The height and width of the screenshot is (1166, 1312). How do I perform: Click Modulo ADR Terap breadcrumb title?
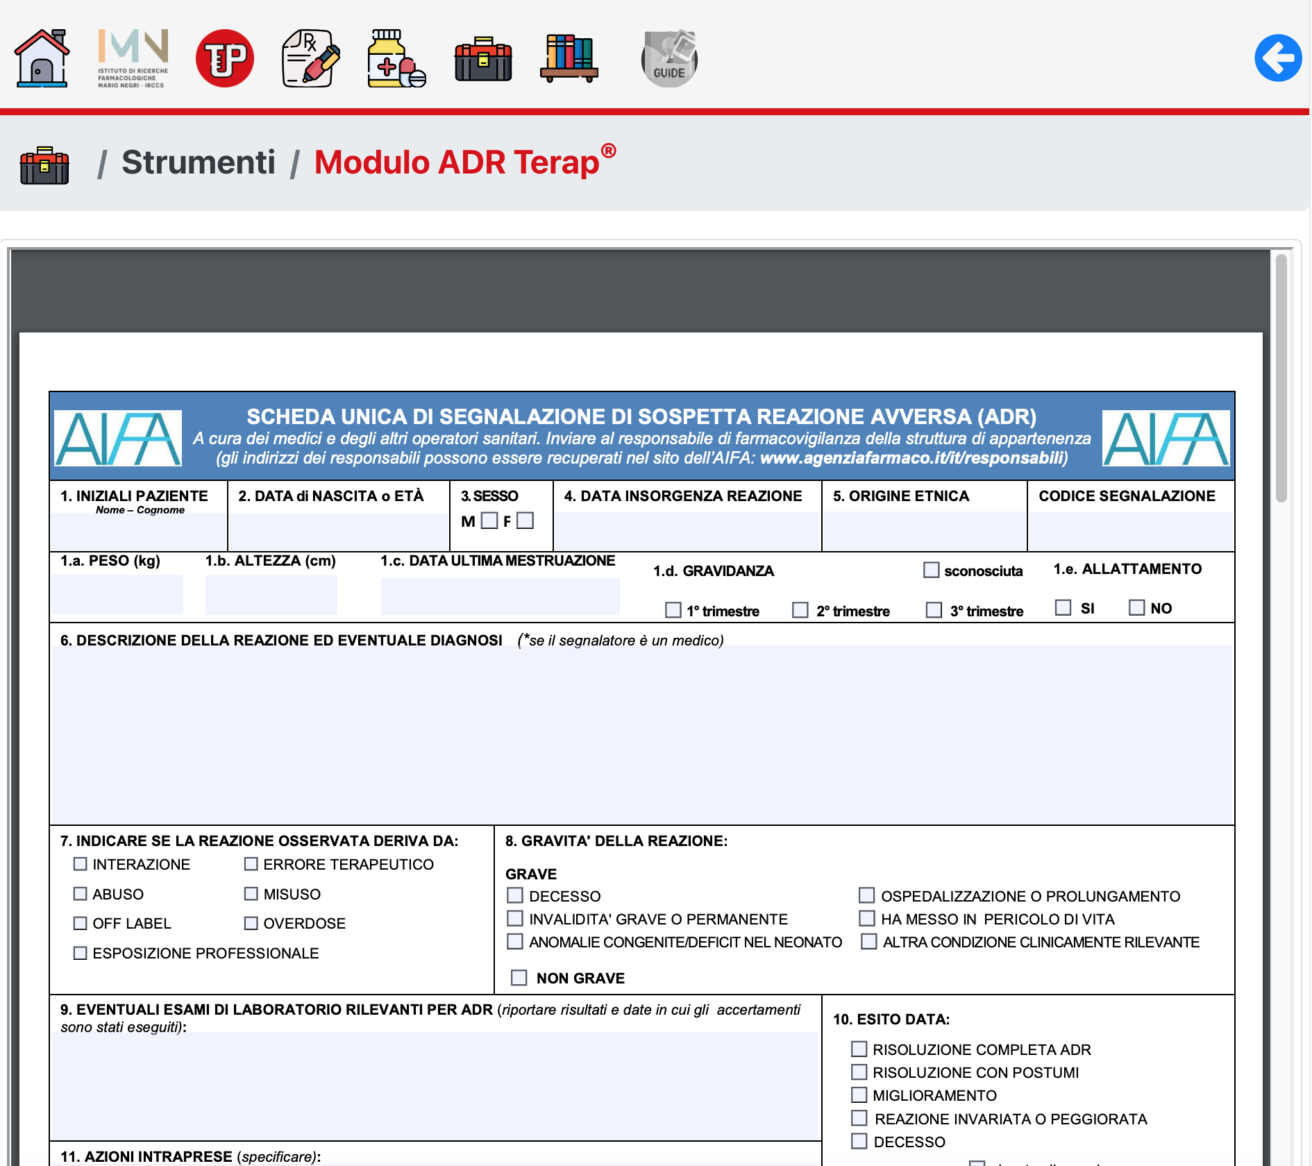465,162
